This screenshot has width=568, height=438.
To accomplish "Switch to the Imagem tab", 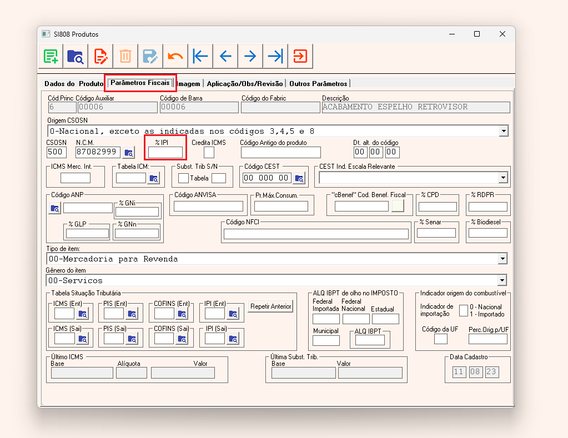I will tap(189, 84).
